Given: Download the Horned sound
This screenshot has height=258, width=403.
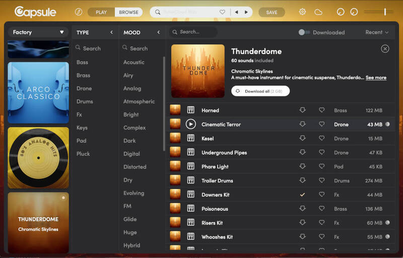Looking at the screenshot, I should (303, 110).
